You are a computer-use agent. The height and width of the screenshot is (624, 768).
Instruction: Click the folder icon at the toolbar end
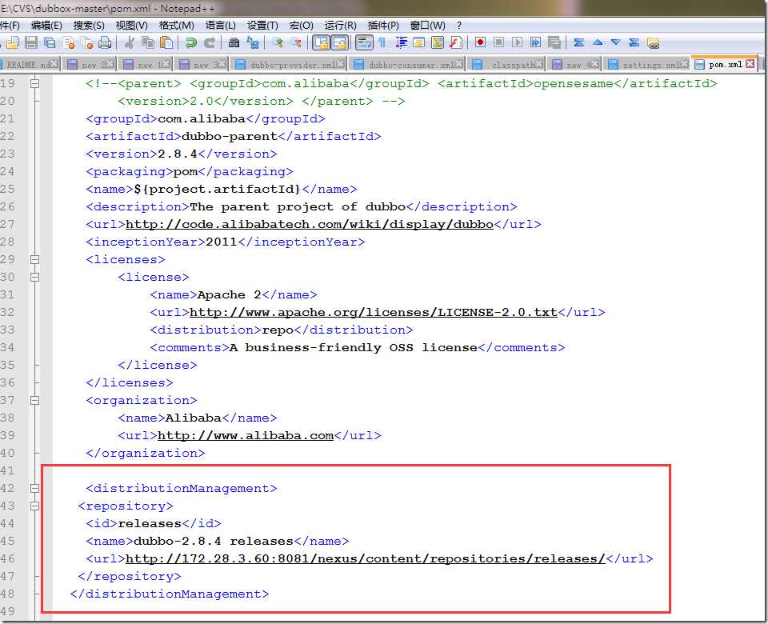pyautogui.click(x=653, y=43)
